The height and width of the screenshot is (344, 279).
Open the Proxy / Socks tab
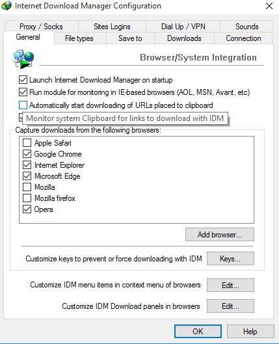pyautogui.click(x=41, y=27)
